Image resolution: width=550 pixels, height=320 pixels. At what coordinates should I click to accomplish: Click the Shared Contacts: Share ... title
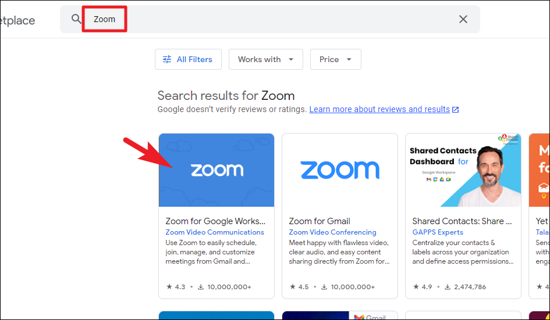click(462, 221)
